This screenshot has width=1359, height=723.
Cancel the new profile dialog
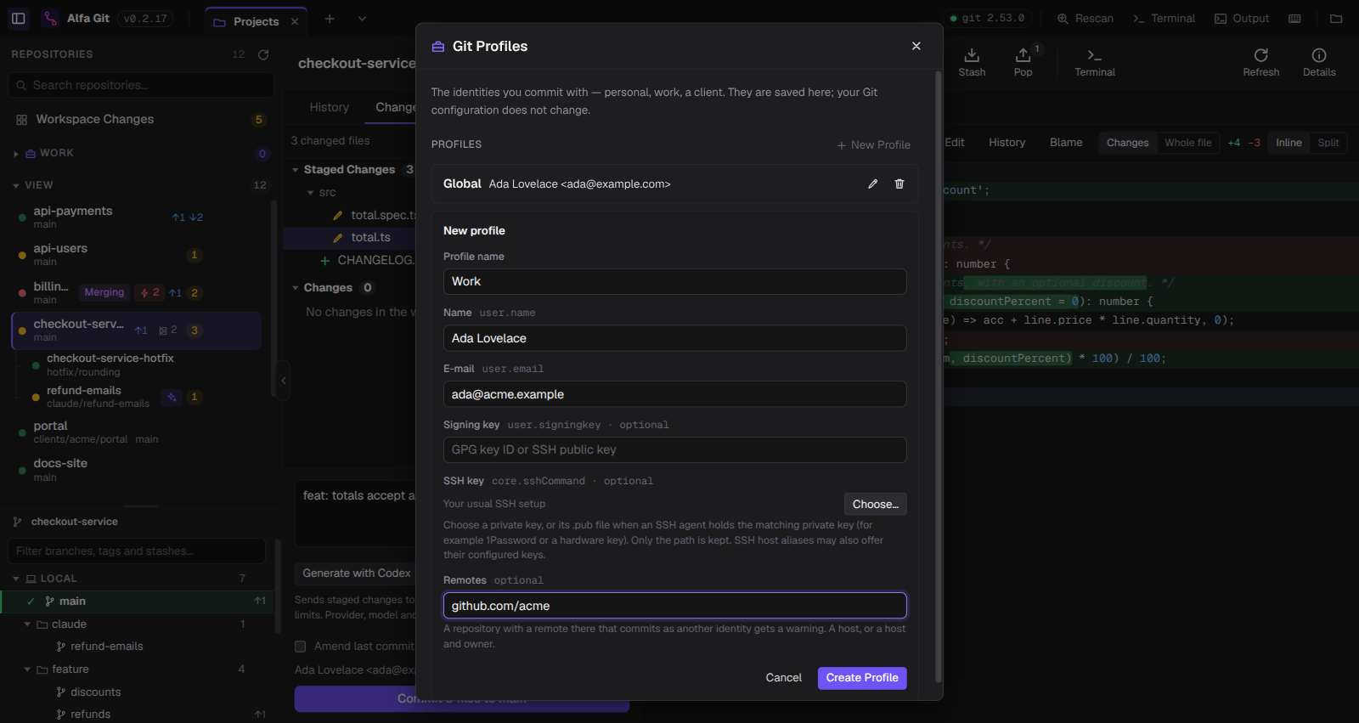[783, 678]
